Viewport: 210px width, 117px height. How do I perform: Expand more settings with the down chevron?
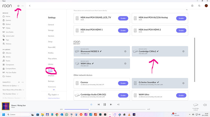coord(54,90)
